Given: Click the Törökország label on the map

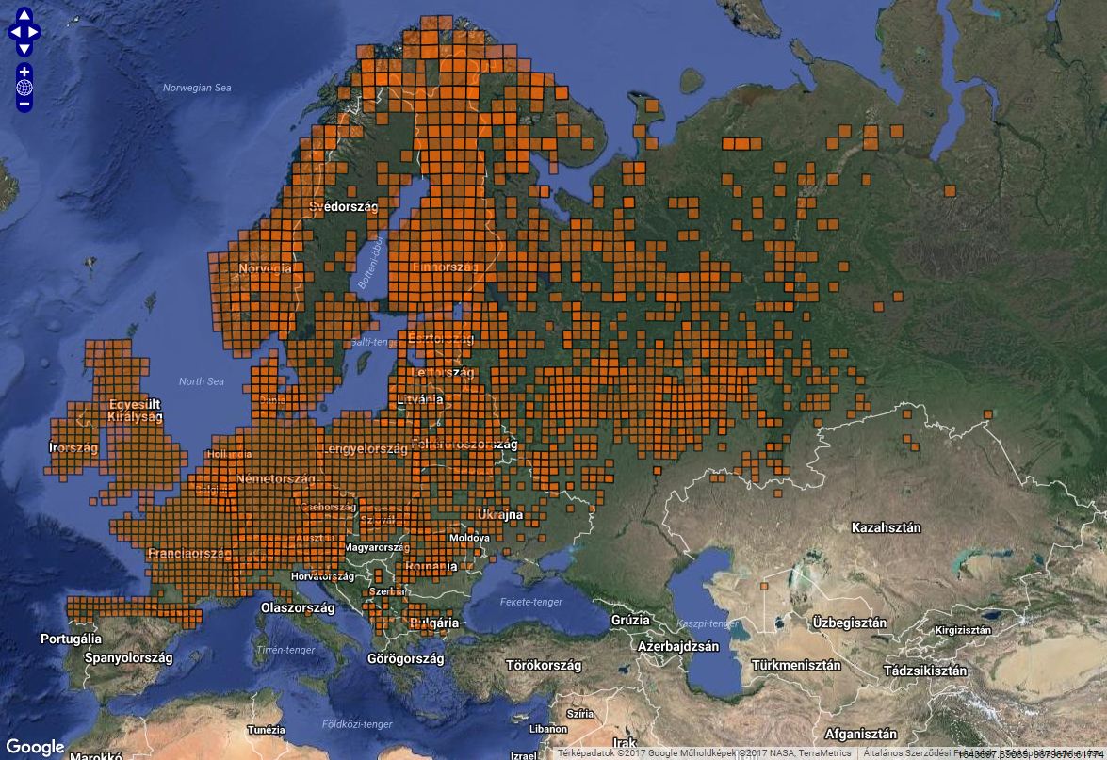Looking at the screenshot, I should pos(543,665).
